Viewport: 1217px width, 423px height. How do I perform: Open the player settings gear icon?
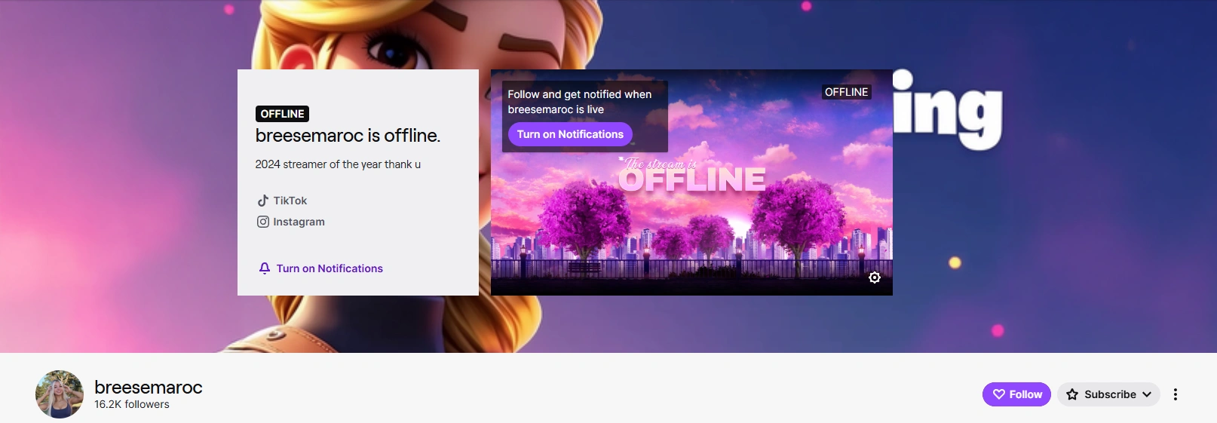point(875,277)
